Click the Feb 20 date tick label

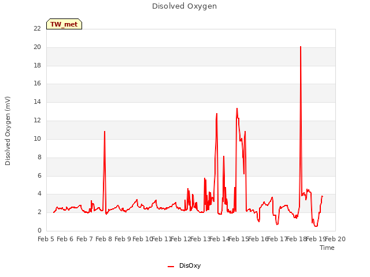coord(335,239)
